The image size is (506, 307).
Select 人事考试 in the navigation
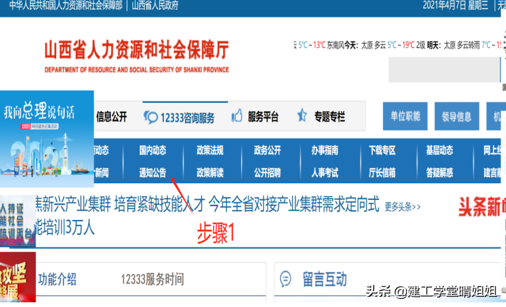pos(324,173)
